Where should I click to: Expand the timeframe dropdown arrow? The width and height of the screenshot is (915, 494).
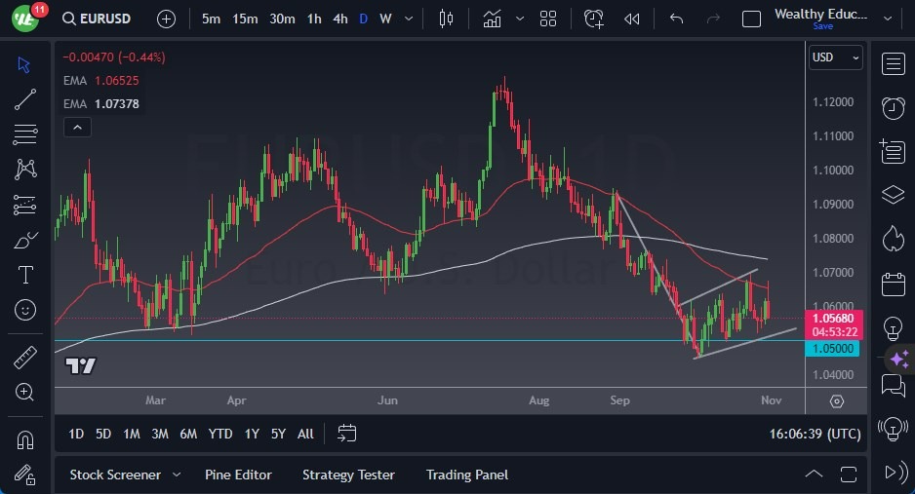point(409,19)
